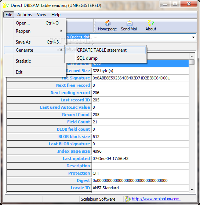This screenshot has height=205, width=200.
Task: Select the BLOB field count row
Action: [98, 129]
